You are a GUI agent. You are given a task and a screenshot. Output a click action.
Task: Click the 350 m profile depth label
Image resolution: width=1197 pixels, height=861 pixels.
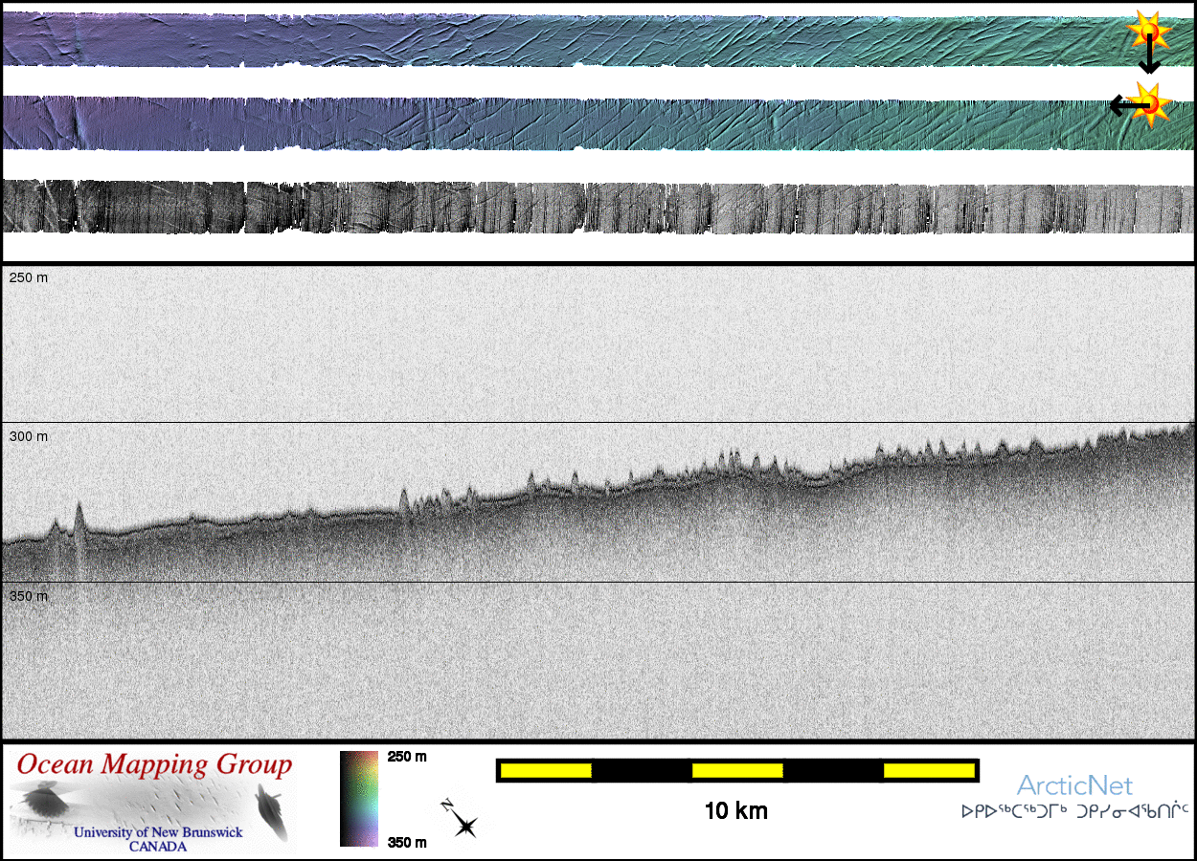[28, 596]
